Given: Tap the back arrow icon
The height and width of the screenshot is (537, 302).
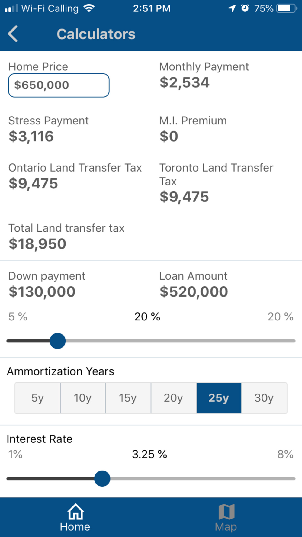Looking at the screenshot, I should 13,34.
